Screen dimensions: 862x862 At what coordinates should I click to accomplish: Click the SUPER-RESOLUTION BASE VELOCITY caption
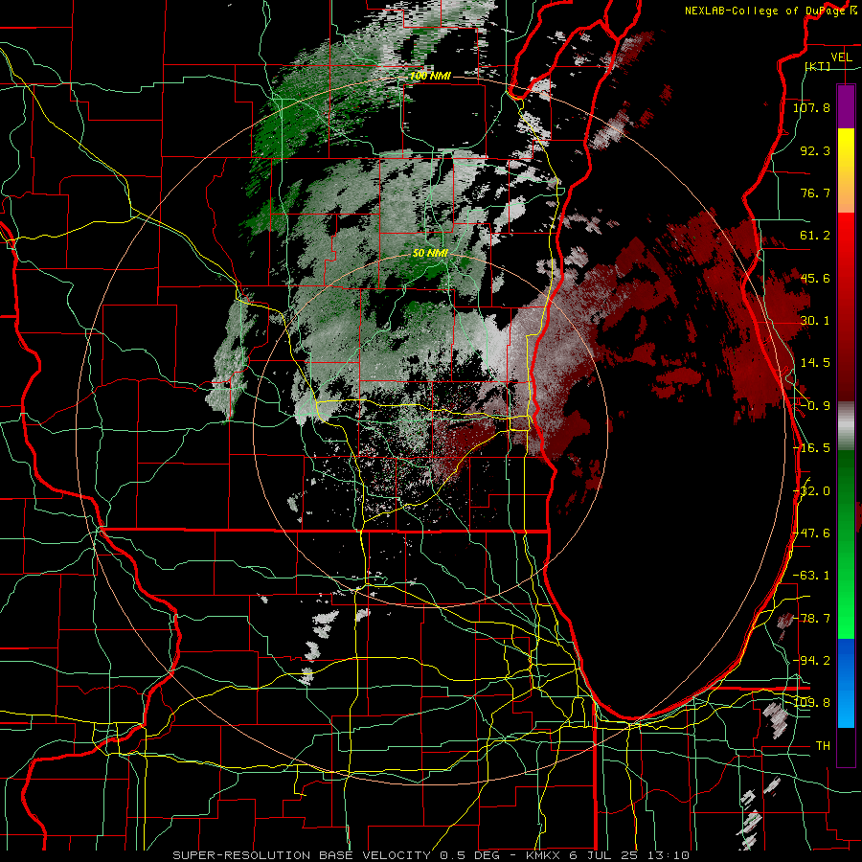pos(430,855)
